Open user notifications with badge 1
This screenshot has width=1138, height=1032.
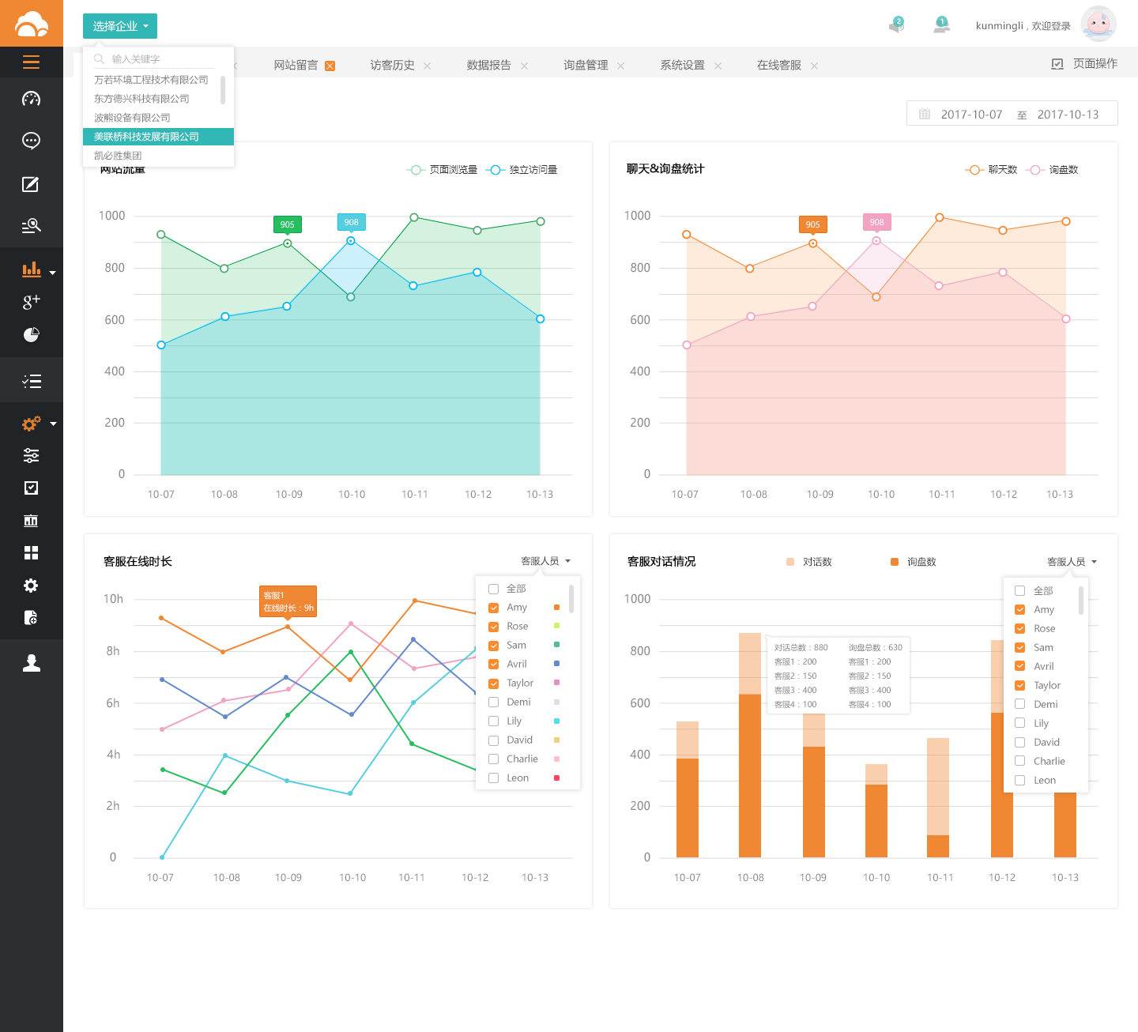[941, 24]
